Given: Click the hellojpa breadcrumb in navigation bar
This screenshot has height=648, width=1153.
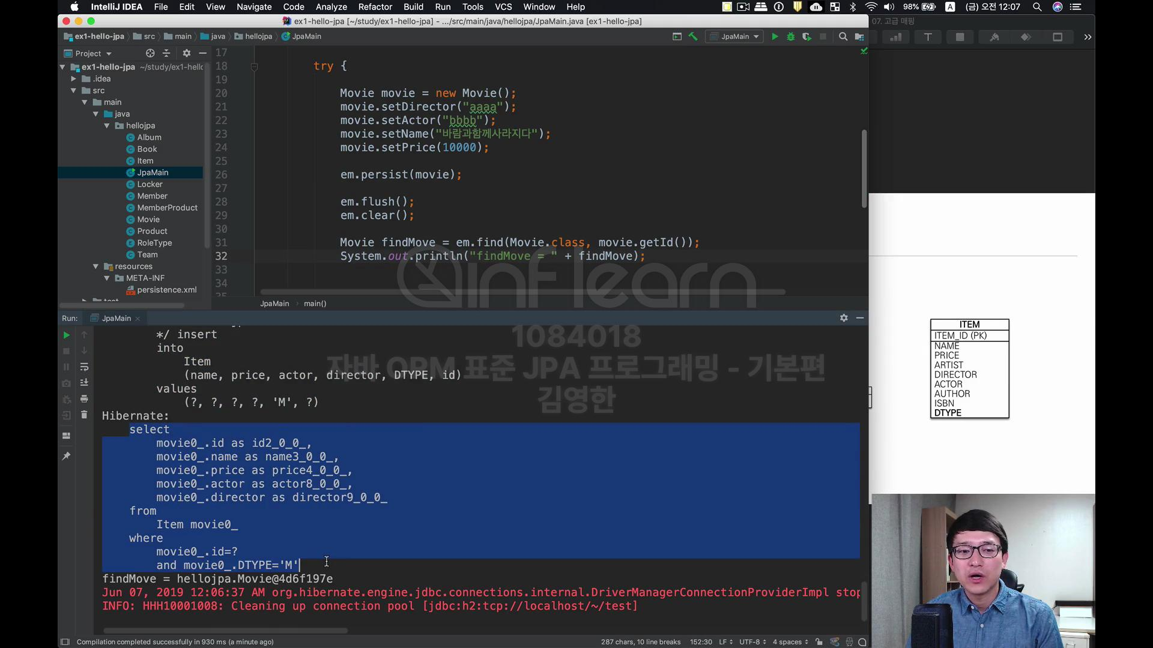Looking at the screenshot, I should pos(258,37).
